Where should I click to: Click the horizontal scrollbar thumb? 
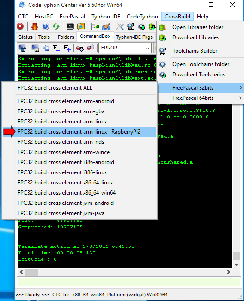[32, 272]
